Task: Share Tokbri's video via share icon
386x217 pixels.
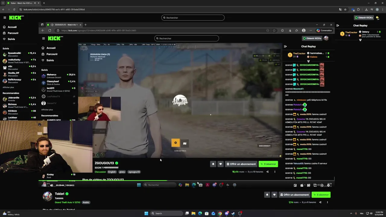Action: tap(320, 202)
